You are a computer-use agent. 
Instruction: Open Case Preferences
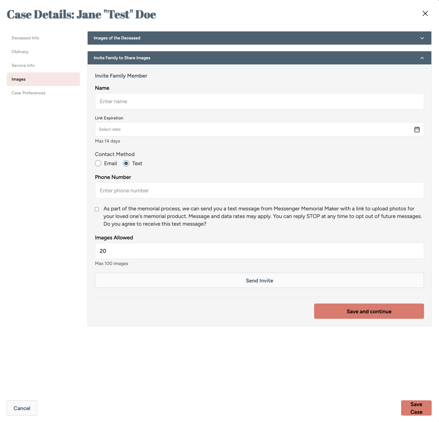(x=28, y=93)
